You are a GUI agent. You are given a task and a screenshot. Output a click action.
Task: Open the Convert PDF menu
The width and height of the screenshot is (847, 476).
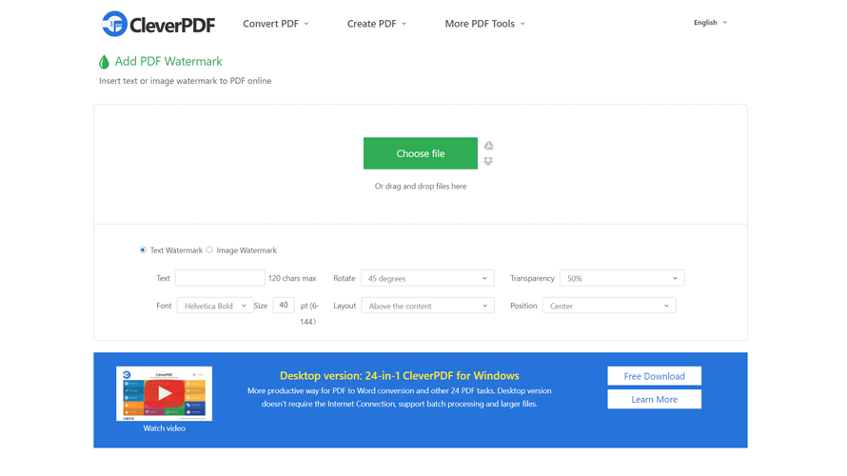[275, 24]
